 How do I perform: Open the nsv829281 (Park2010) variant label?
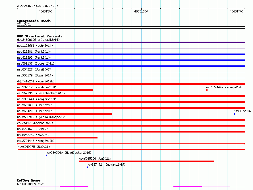tap(34, 52)
